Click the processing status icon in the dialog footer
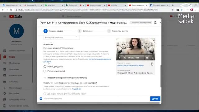This screenshot has width=199, height=112. [x=41, y=99]
